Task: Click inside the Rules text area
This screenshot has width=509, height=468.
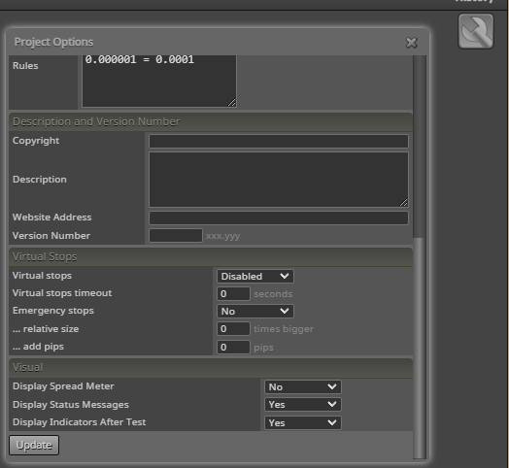Action: coord(159,81)
